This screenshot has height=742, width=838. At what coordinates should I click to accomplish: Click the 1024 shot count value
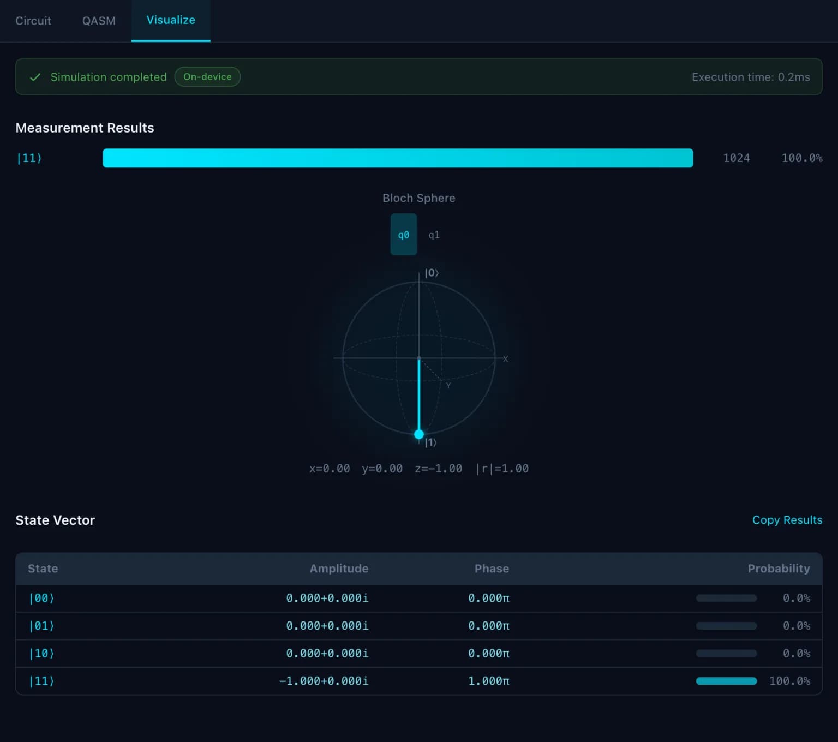pyautogui.click(x=737, y=158)
